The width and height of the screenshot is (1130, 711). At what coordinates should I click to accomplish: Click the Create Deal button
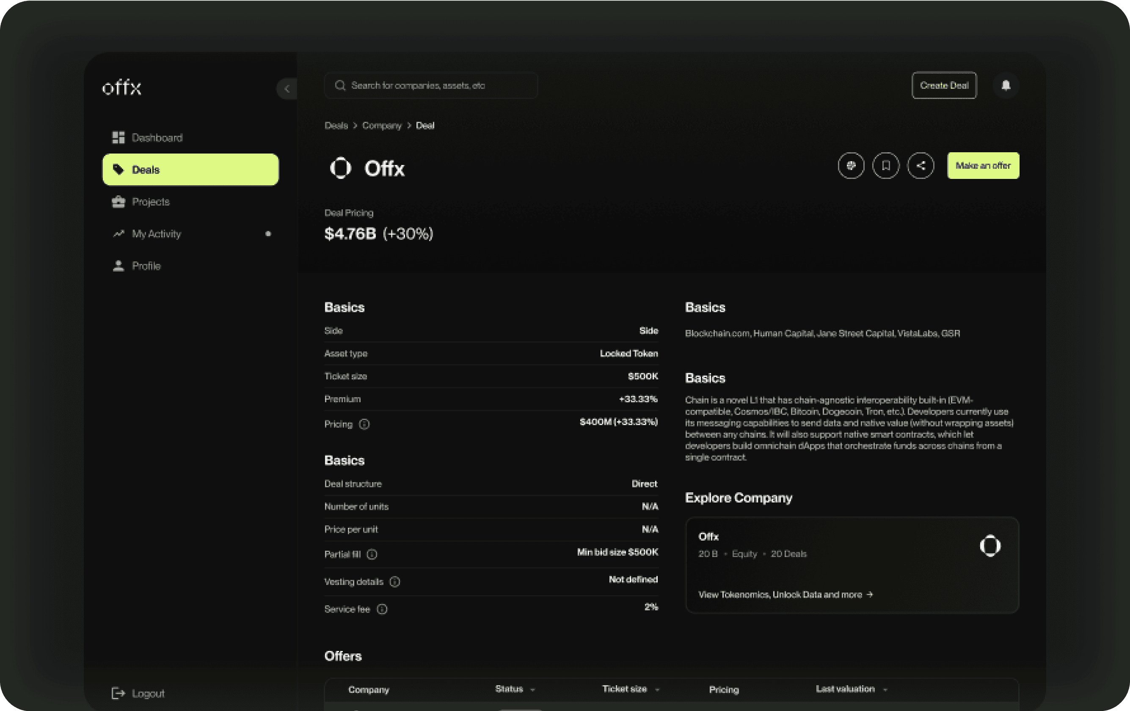[944, 85]
